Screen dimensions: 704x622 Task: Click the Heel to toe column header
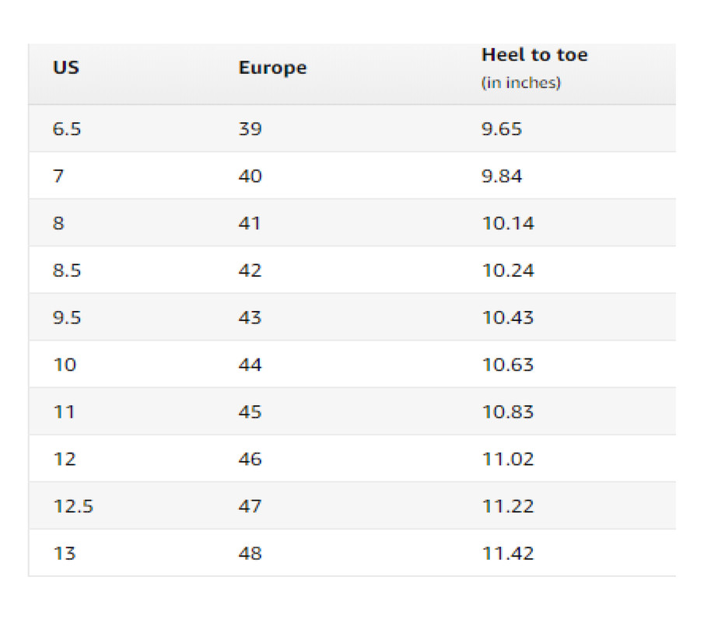534,55
